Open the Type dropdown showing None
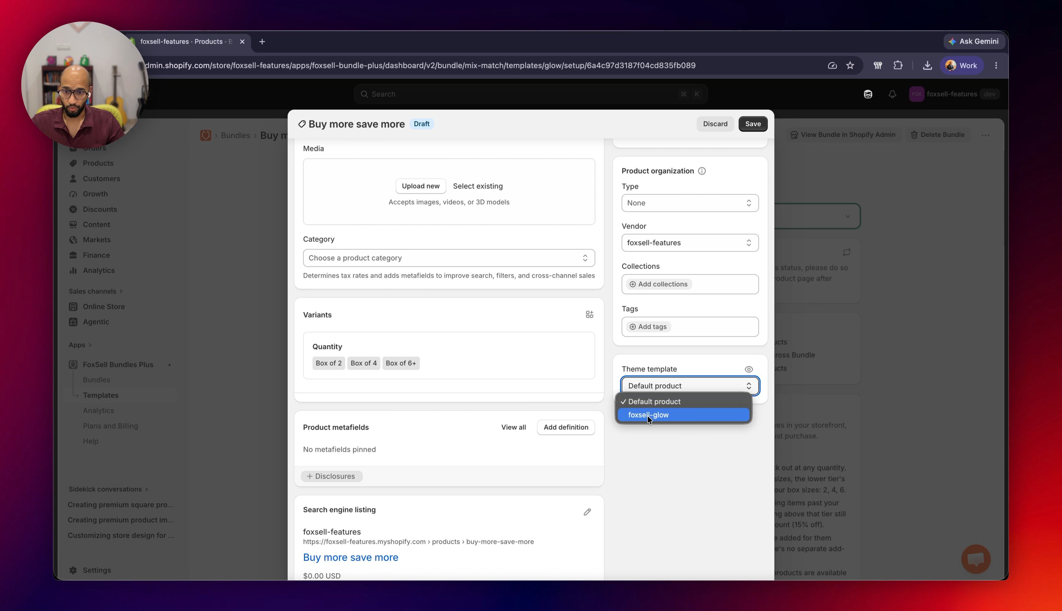 click(690, 203)
